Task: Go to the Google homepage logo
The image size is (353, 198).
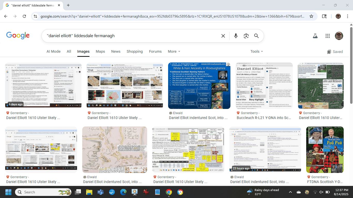Action: [18, 36]
